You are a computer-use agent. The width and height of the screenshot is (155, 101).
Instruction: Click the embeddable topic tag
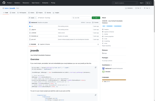pos(110,26)
